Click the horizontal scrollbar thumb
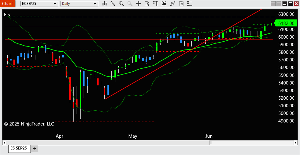 [251, 143]
